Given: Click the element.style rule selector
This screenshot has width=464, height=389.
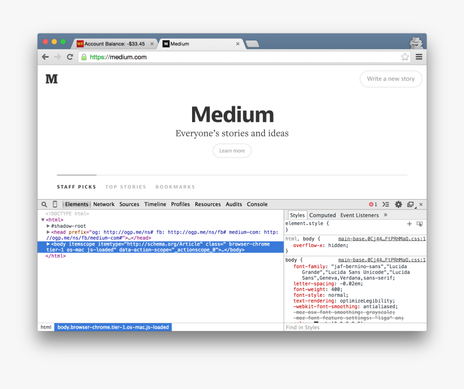Looking at the screenshot, I should [x=307, y=224].
